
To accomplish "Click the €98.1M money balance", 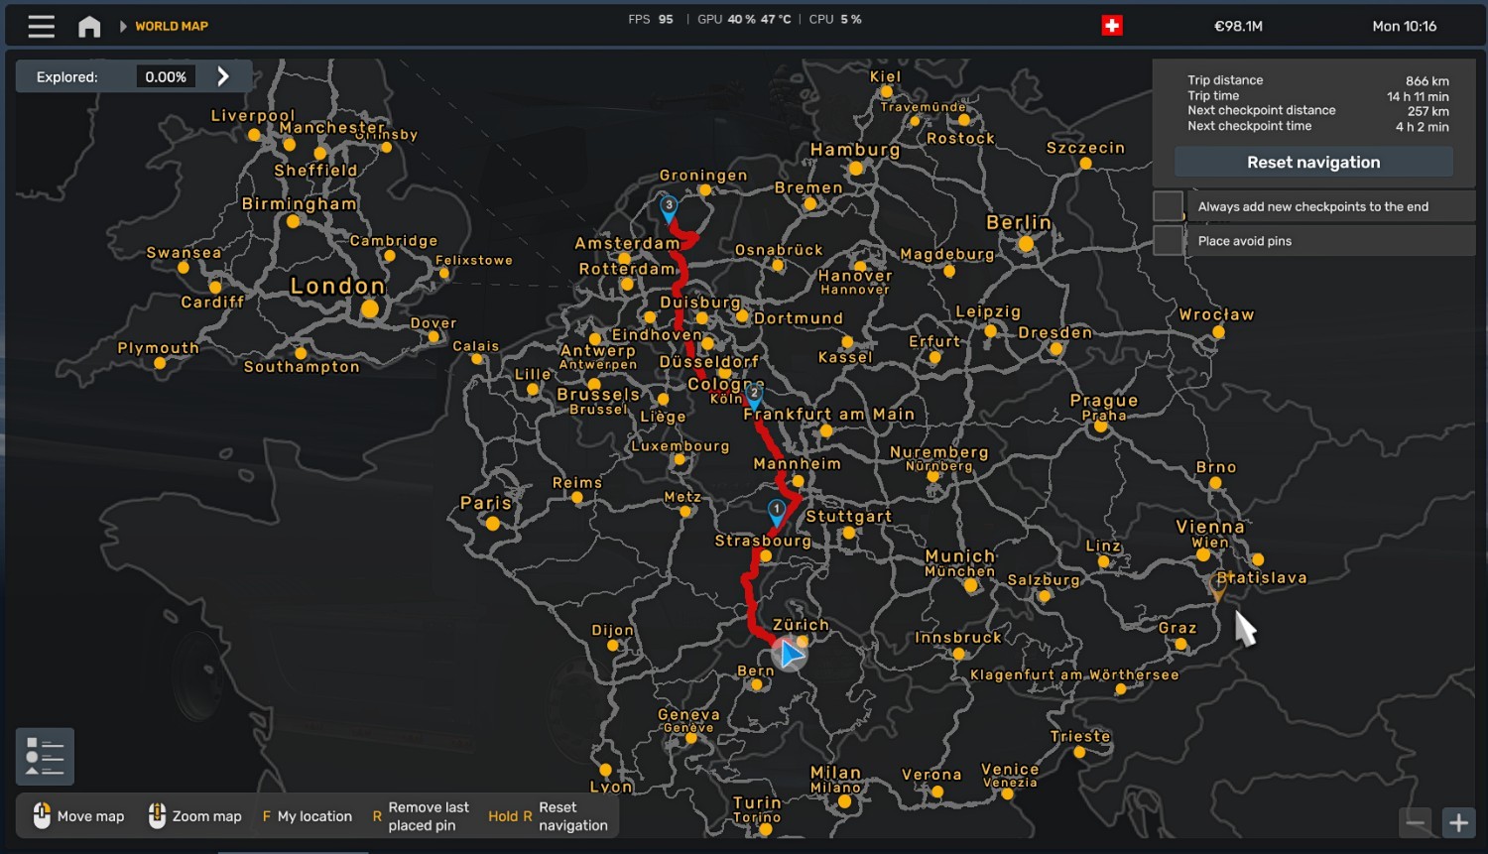I will click(x=1238, y=26).
